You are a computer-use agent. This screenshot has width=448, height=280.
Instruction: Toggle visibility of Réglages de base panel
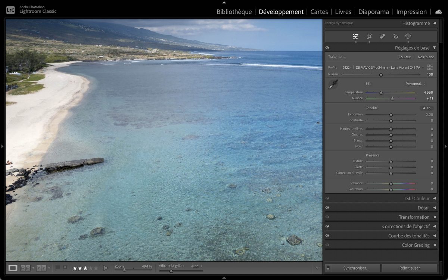point(327,48)
